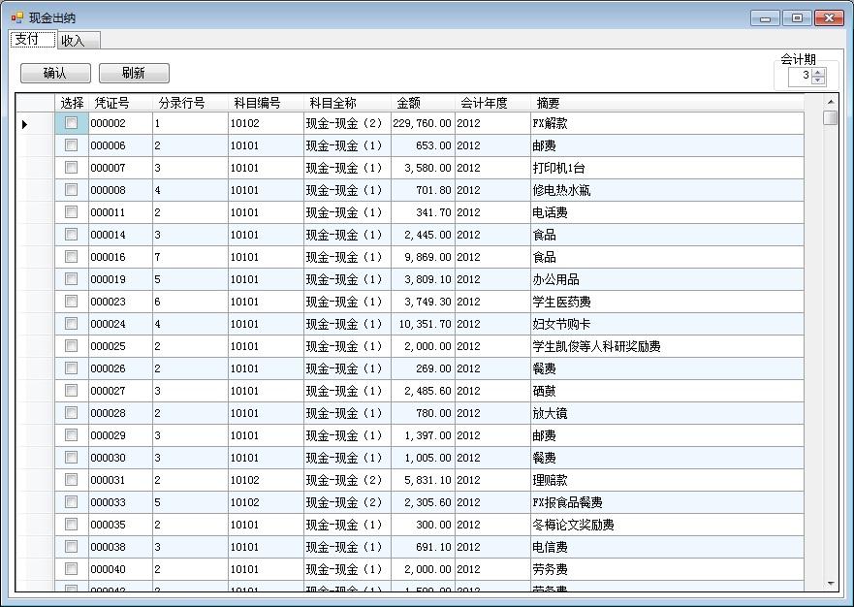Screen dimensions: 854x607
Task: Check the box for voucher 000038
Action: pyautogui.click(x=72, y=547)
